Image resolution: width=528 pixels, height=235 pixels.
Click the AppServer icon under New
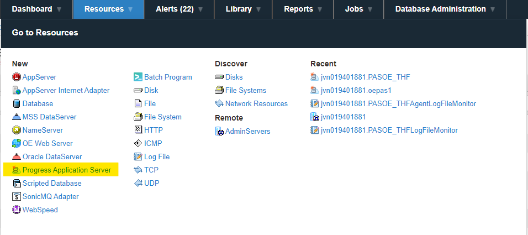[17, 77]
